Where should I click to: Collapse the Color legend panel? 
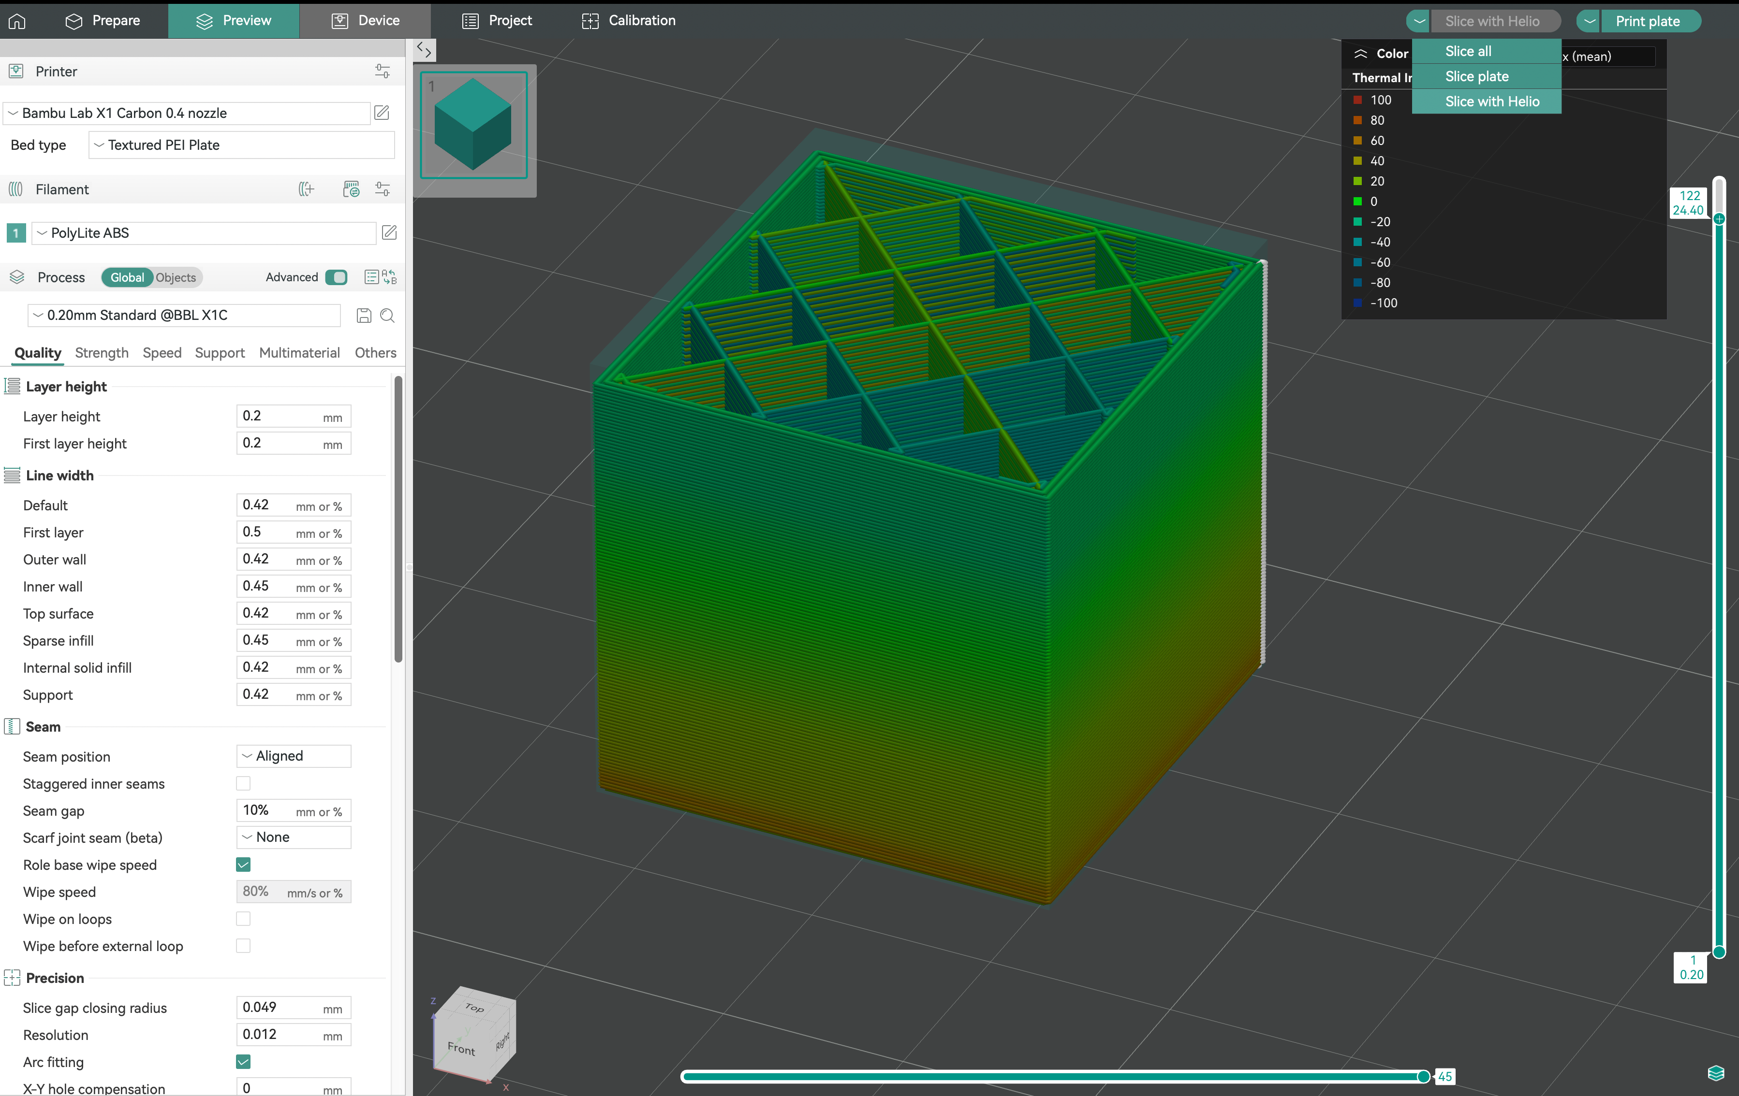(1360, 53)
